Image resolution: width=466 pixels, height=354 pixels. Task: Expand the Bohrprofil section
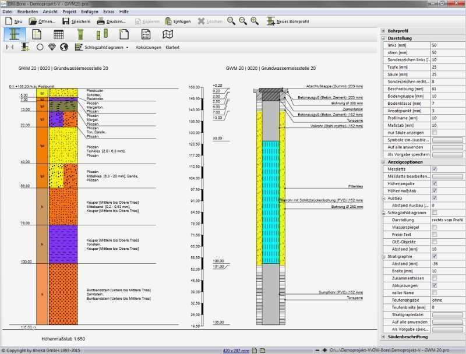pyautogui.click(x=383, y=31)
